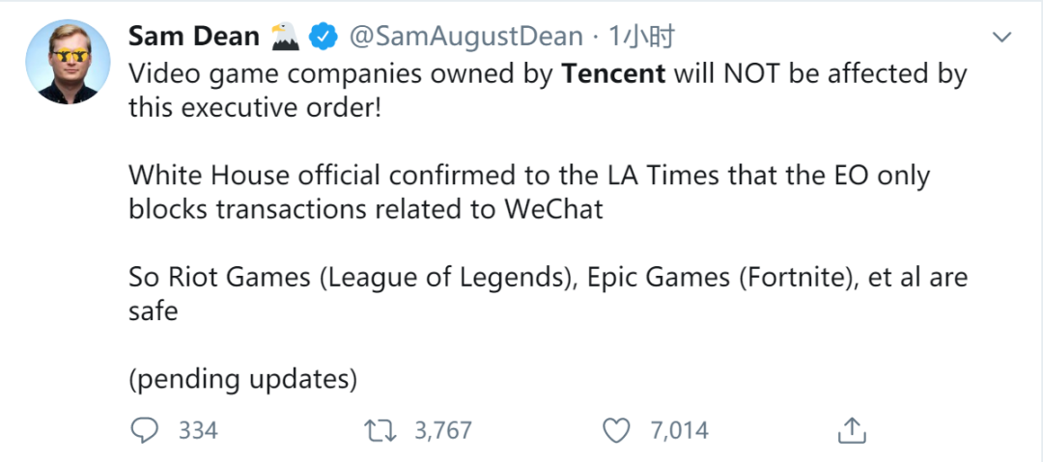Click the 'So Riot Games' paragraph
Screen dimensions: 1043x462
point(548,278)
